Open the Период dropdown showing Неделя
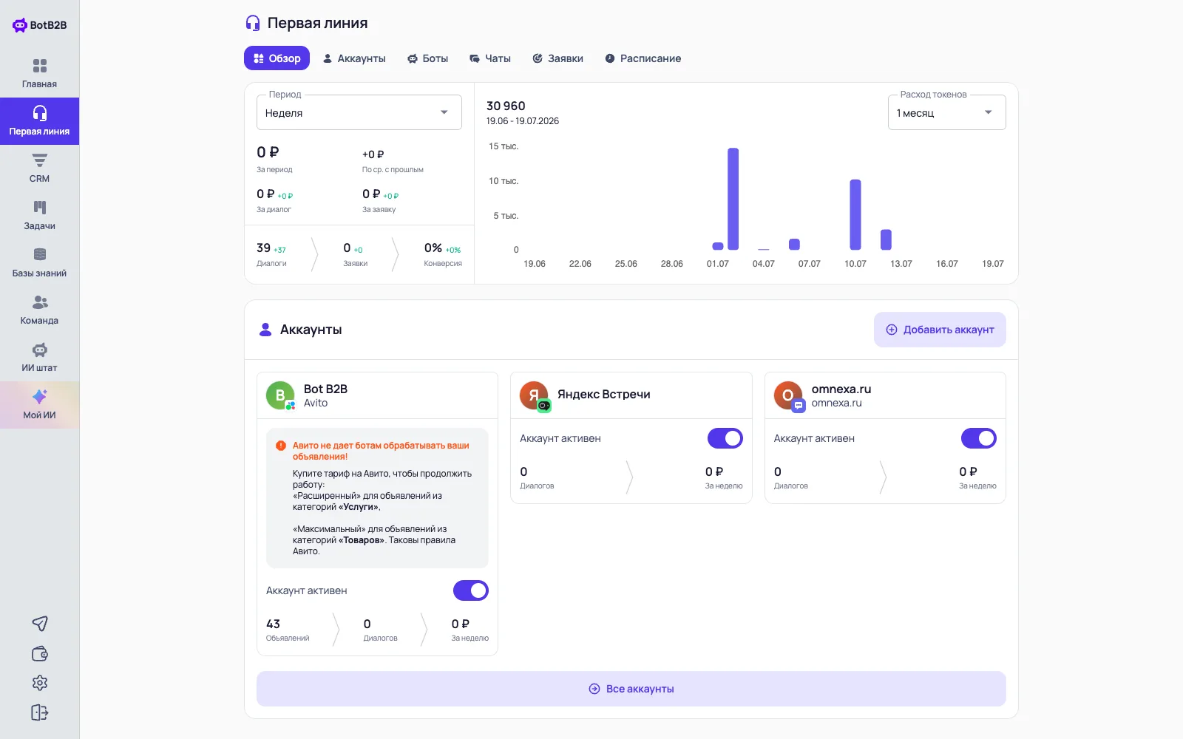The width and height of the screenshot is (1183, 739). click(x=359, y=112)
